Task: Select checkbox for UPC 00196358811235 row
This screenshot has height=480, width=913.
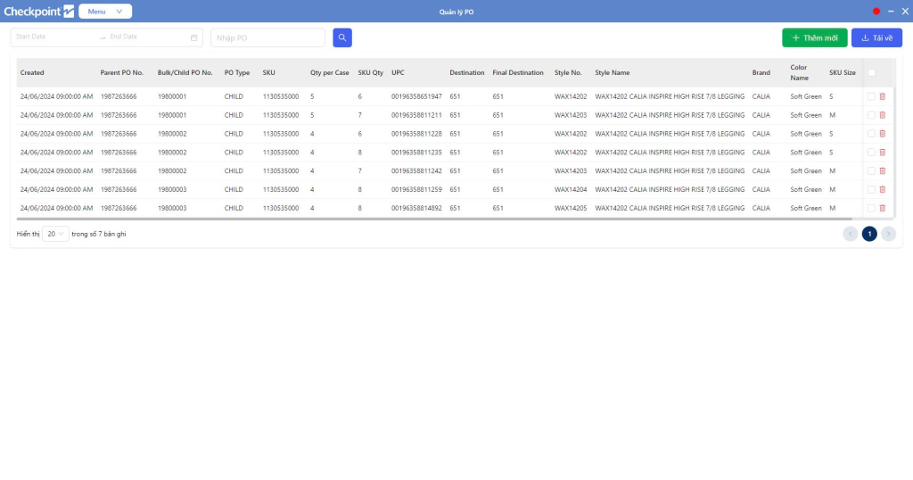Action: tap(871, 153)
